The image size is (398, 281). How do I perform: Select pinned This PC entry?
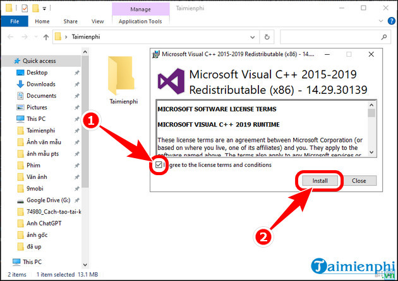tap(36, 119)
